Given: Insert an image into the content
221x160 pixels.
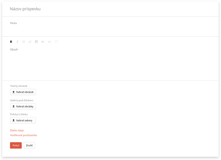Looking at the screenshot, I should (36, 42).
